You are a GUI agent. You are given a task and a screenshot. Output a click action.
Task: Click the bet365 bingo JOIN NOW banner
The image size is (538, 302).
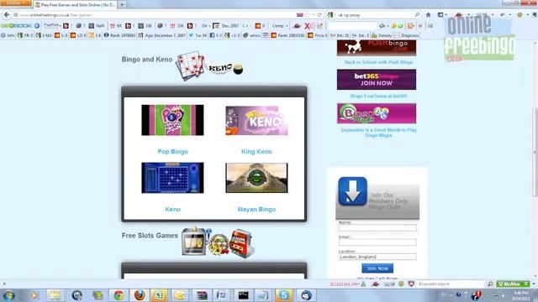pyautogui.click(x=377, y=80)
